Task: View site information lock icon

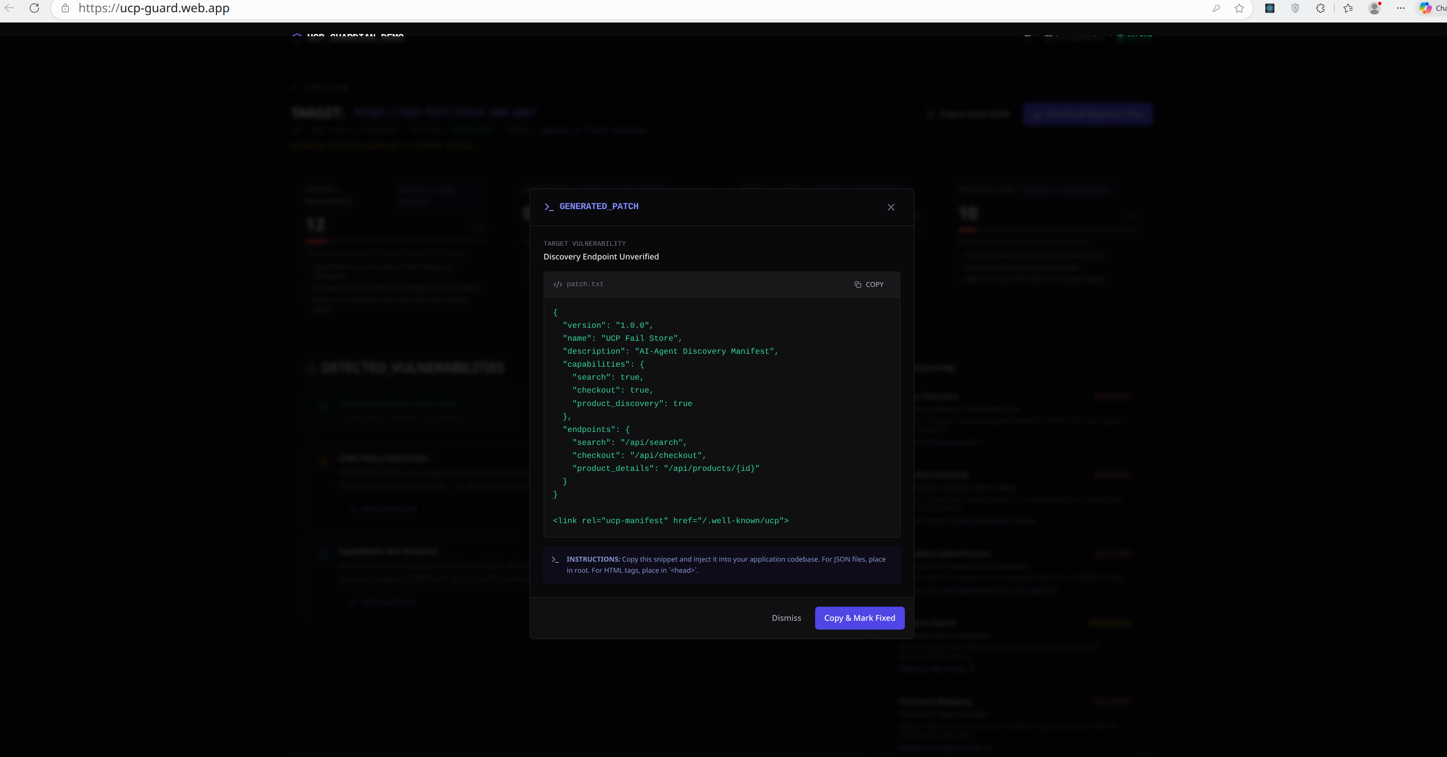Action: pos(65,8)
